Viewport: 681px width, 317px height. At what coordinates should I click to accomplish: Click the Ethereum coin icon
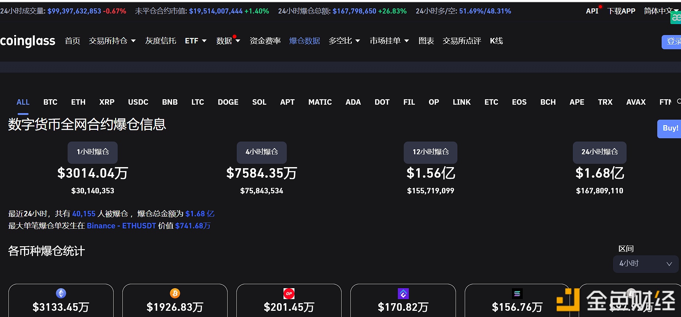click(x=61, y=293)
